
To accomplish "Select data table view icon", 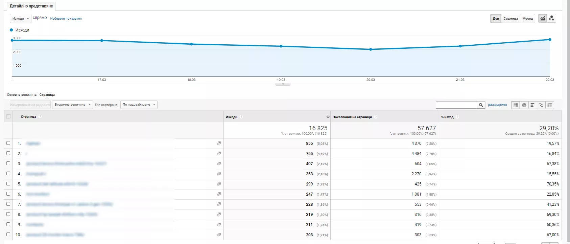I will pyautogui.click(x=516, y=105).
